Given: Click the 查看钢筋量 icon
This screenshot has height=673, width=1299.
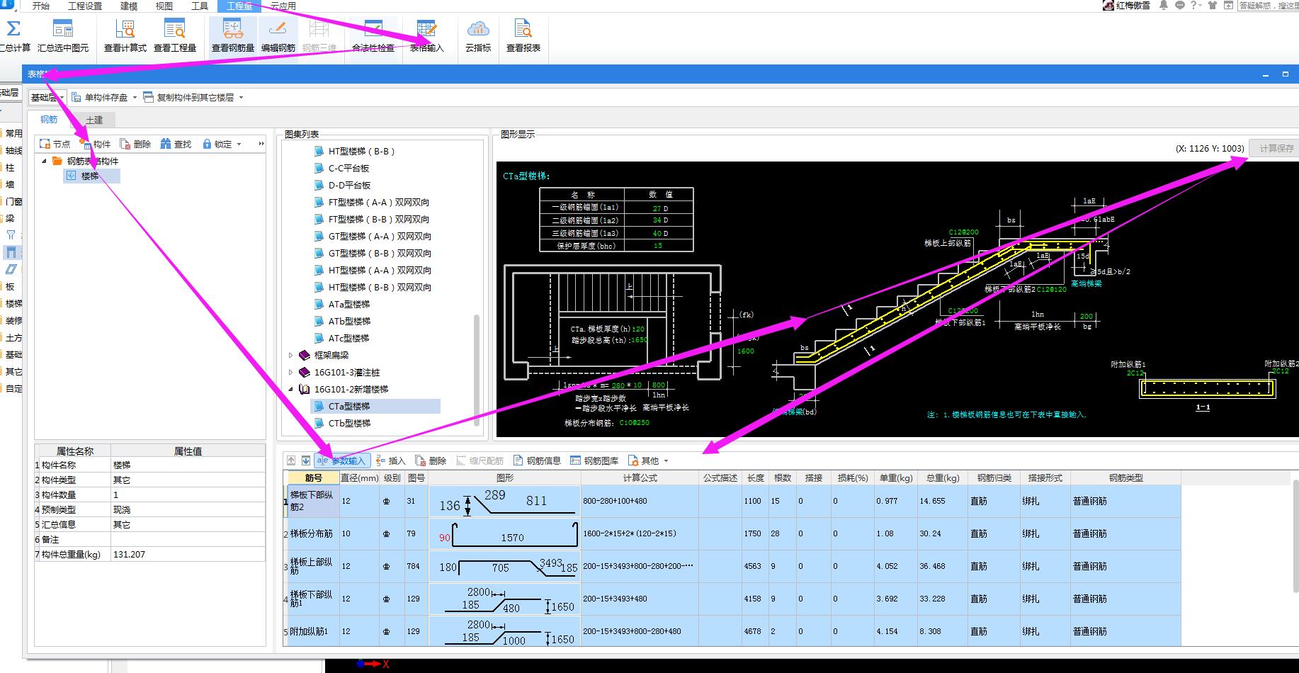Looking at the screenshot, I should [233, 29].
